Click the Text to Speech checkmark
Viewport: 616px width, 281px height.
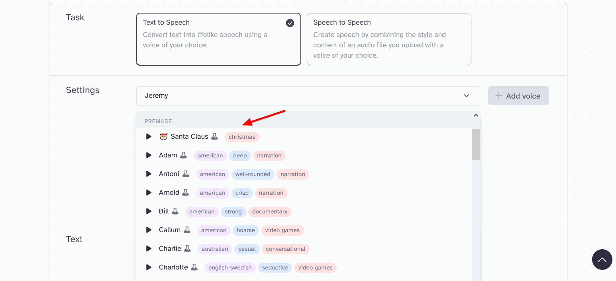(x=290, y=23)
